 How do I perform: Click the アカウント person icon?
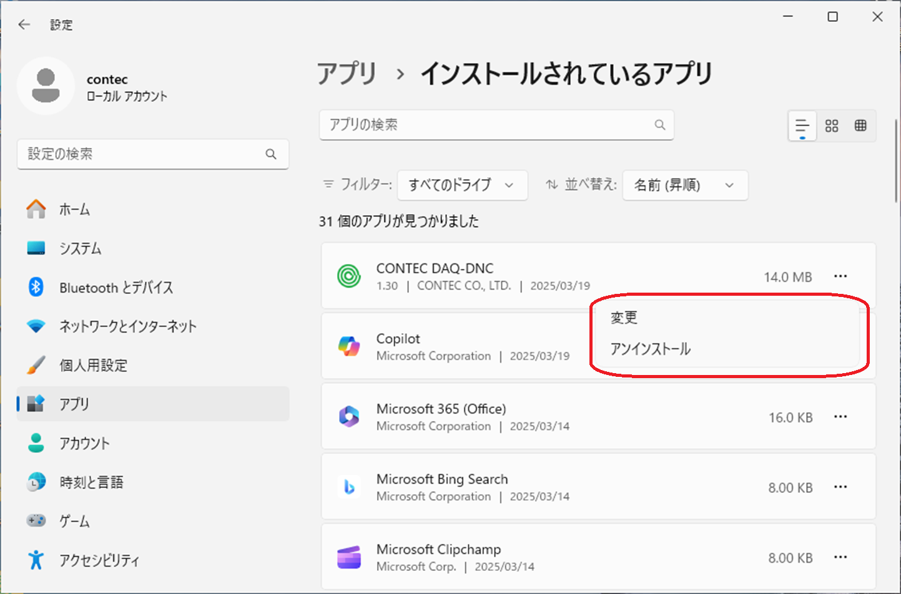click(x=36, y=443)
